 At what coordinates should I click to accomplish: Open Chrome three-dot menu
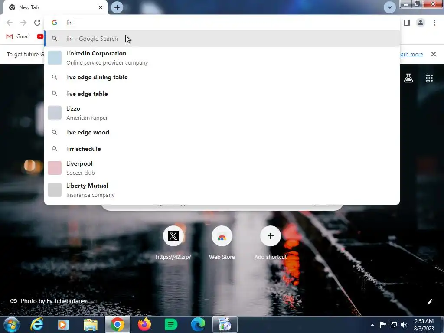(434, 23)
